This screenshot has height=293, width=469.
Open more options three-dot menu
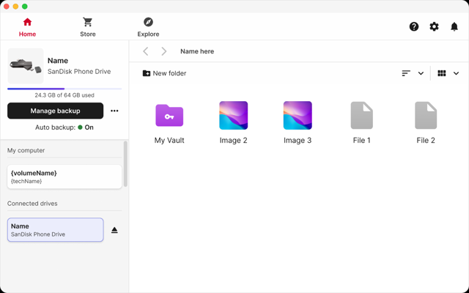point(114,111)
